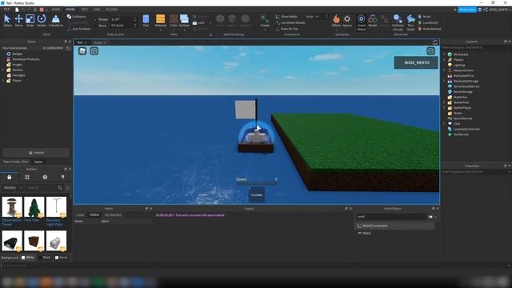Viewport: 512px width, 288px height.
Task: Activate the Scale tool
Action: tap(30, 21)
